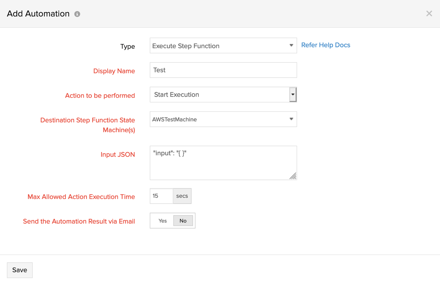
Task: Click the execution time field showing 15
Action: [161, 196]
